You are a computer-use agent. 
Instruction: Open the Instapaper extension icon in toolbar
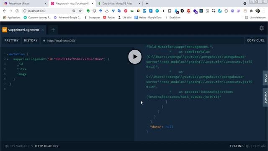[163, 11]
